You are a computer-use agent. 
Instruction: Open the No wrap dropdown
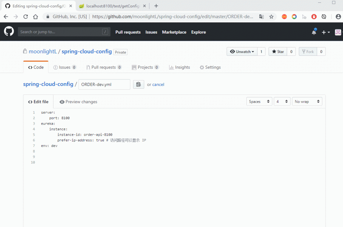click(307, 101)
